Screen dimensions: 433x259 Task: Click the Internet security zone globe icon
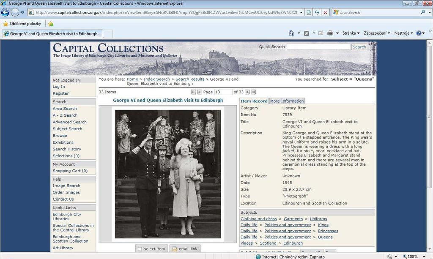tap(258, 256)
